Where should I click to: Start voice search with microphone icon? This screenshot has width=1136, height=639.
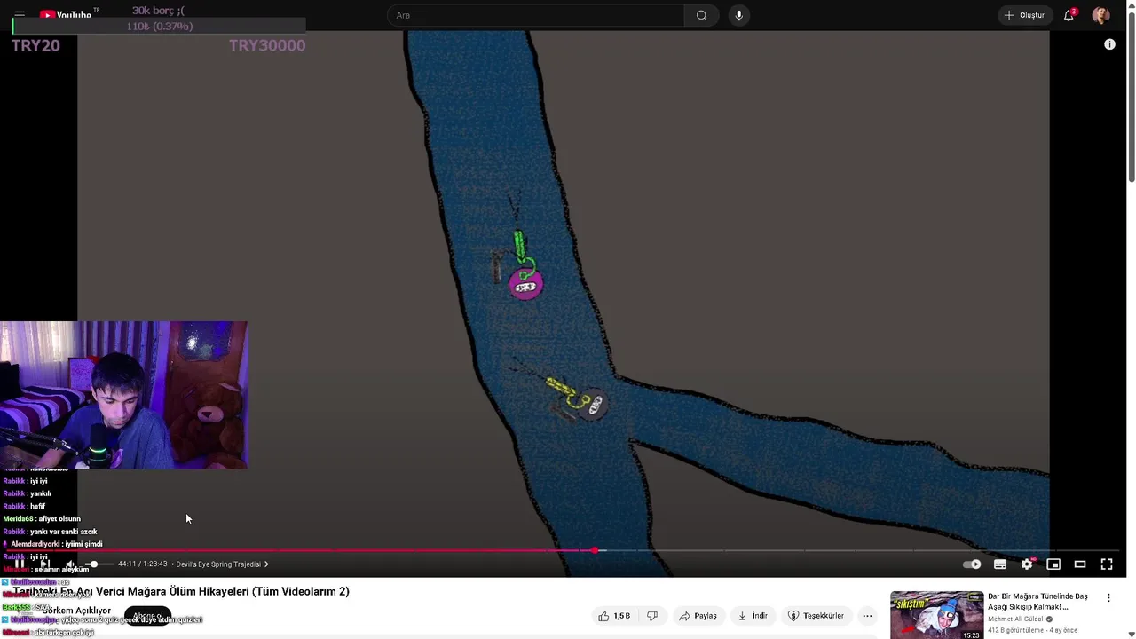pos(738,15)
